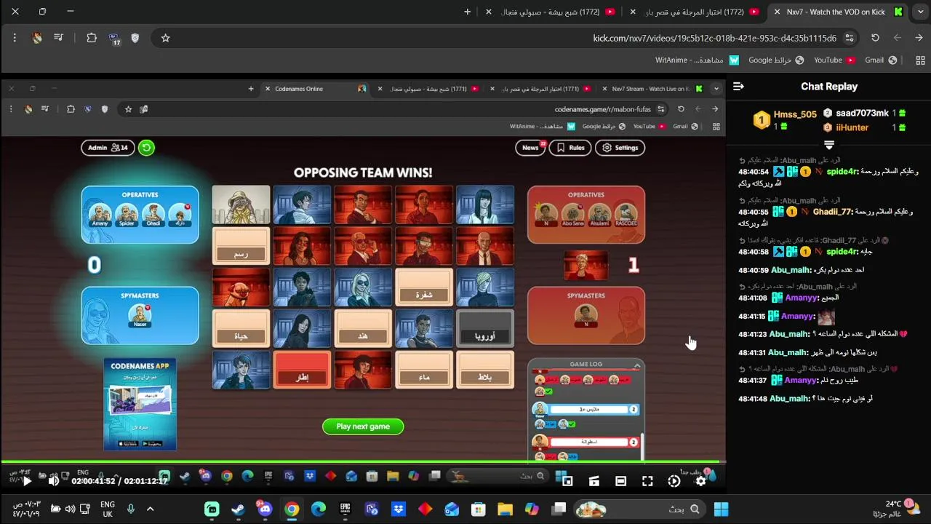Open Chrome profile avatar
This screenshot has height=524, width=931.
37,38
